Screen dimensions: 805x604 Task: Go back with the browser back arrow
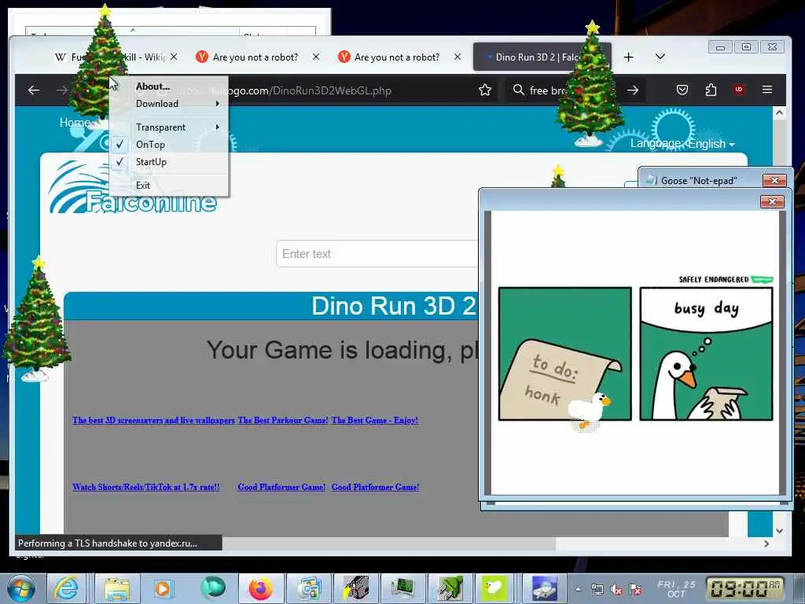pyautogui.click(x=34, y=90)
